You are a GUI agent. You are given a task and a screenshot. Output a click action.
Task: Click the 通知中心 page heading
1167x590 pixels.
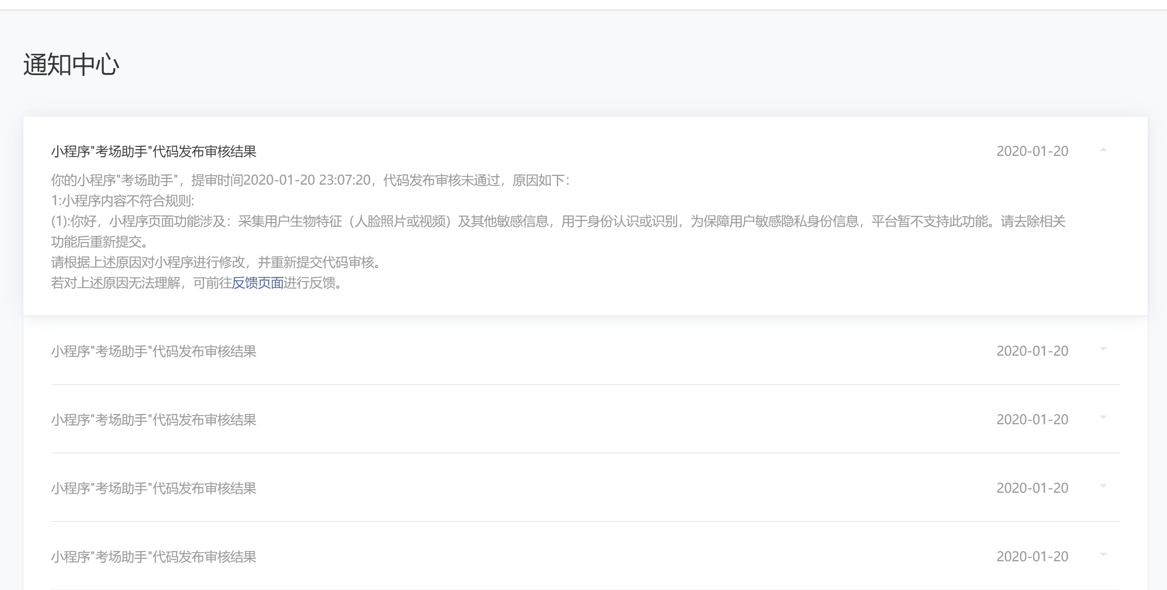click(x=71, y=64)
